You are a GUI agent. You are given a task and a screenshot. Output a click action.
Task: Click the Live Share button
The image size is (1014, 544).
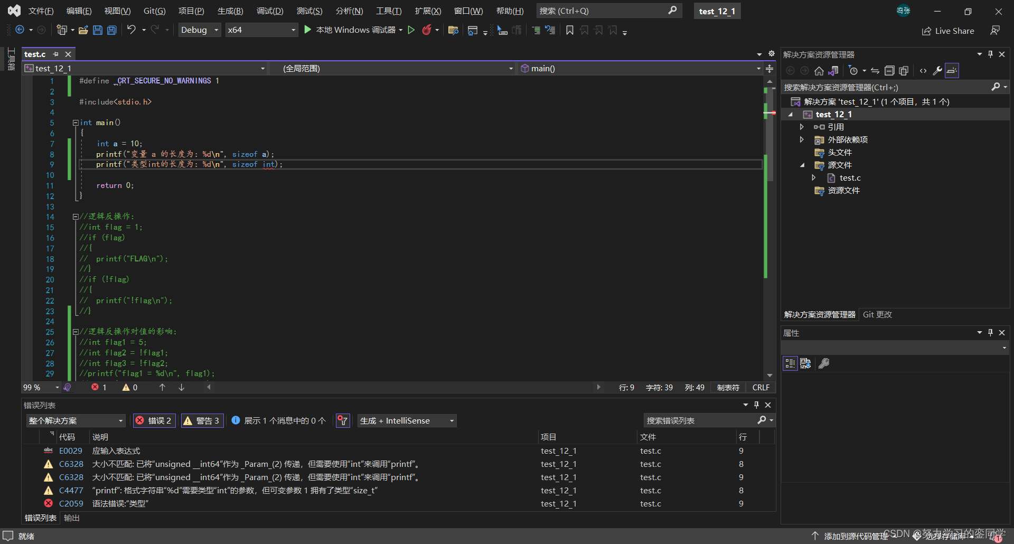948,31
